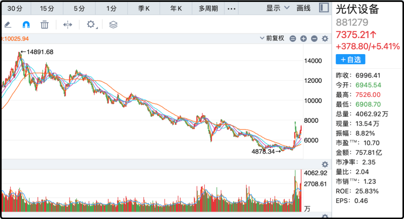
Task: Add stock using the 自选 button
Action: [x=350, y=59]
